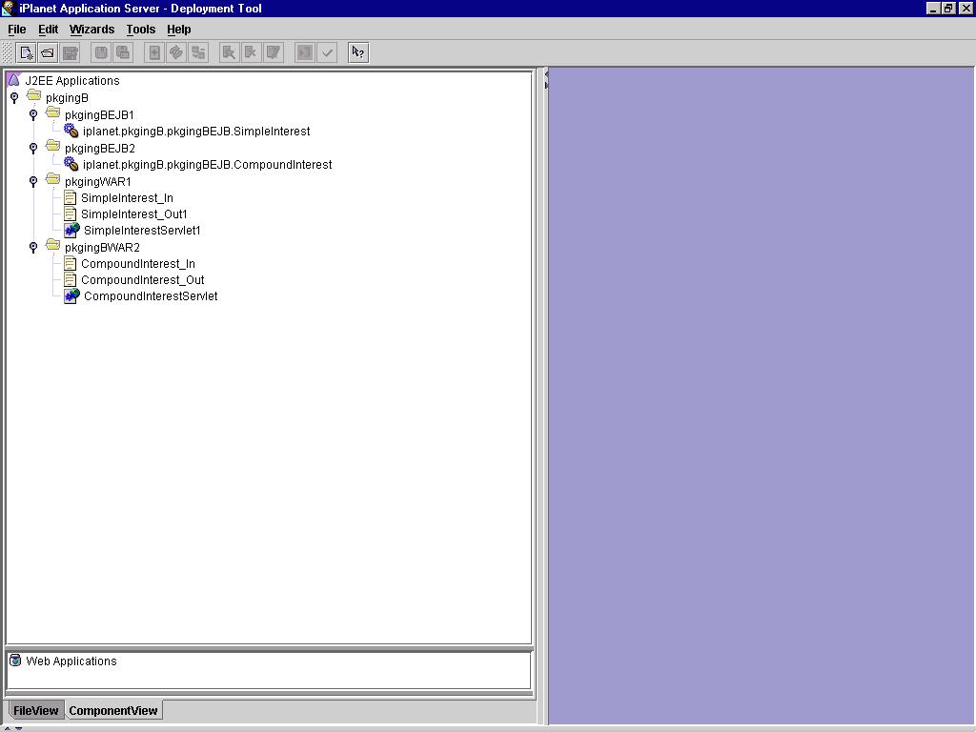This screenshot has width=976, height=732.
Task: Collapse the pkgingBEJB1 node
Action: 33,114
